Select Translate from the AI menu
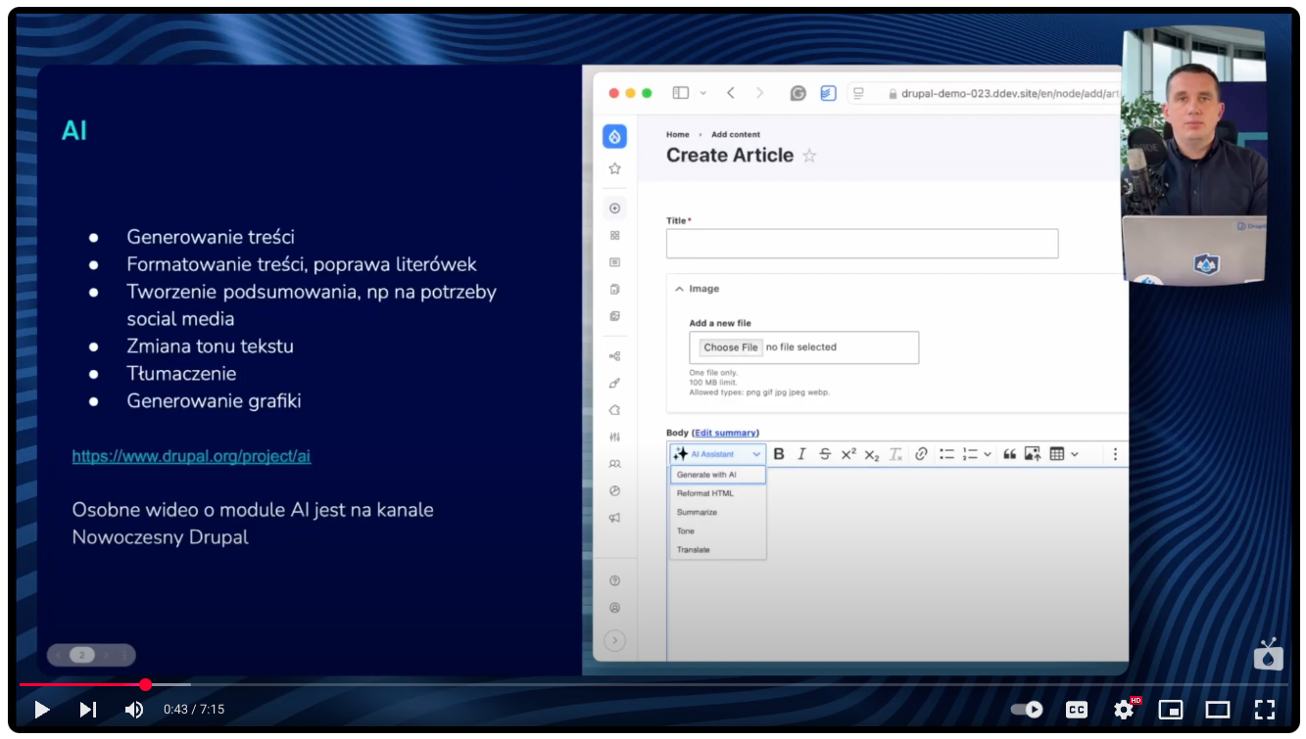The height and width of the screenshot is (739, 1306). point(718,549)
